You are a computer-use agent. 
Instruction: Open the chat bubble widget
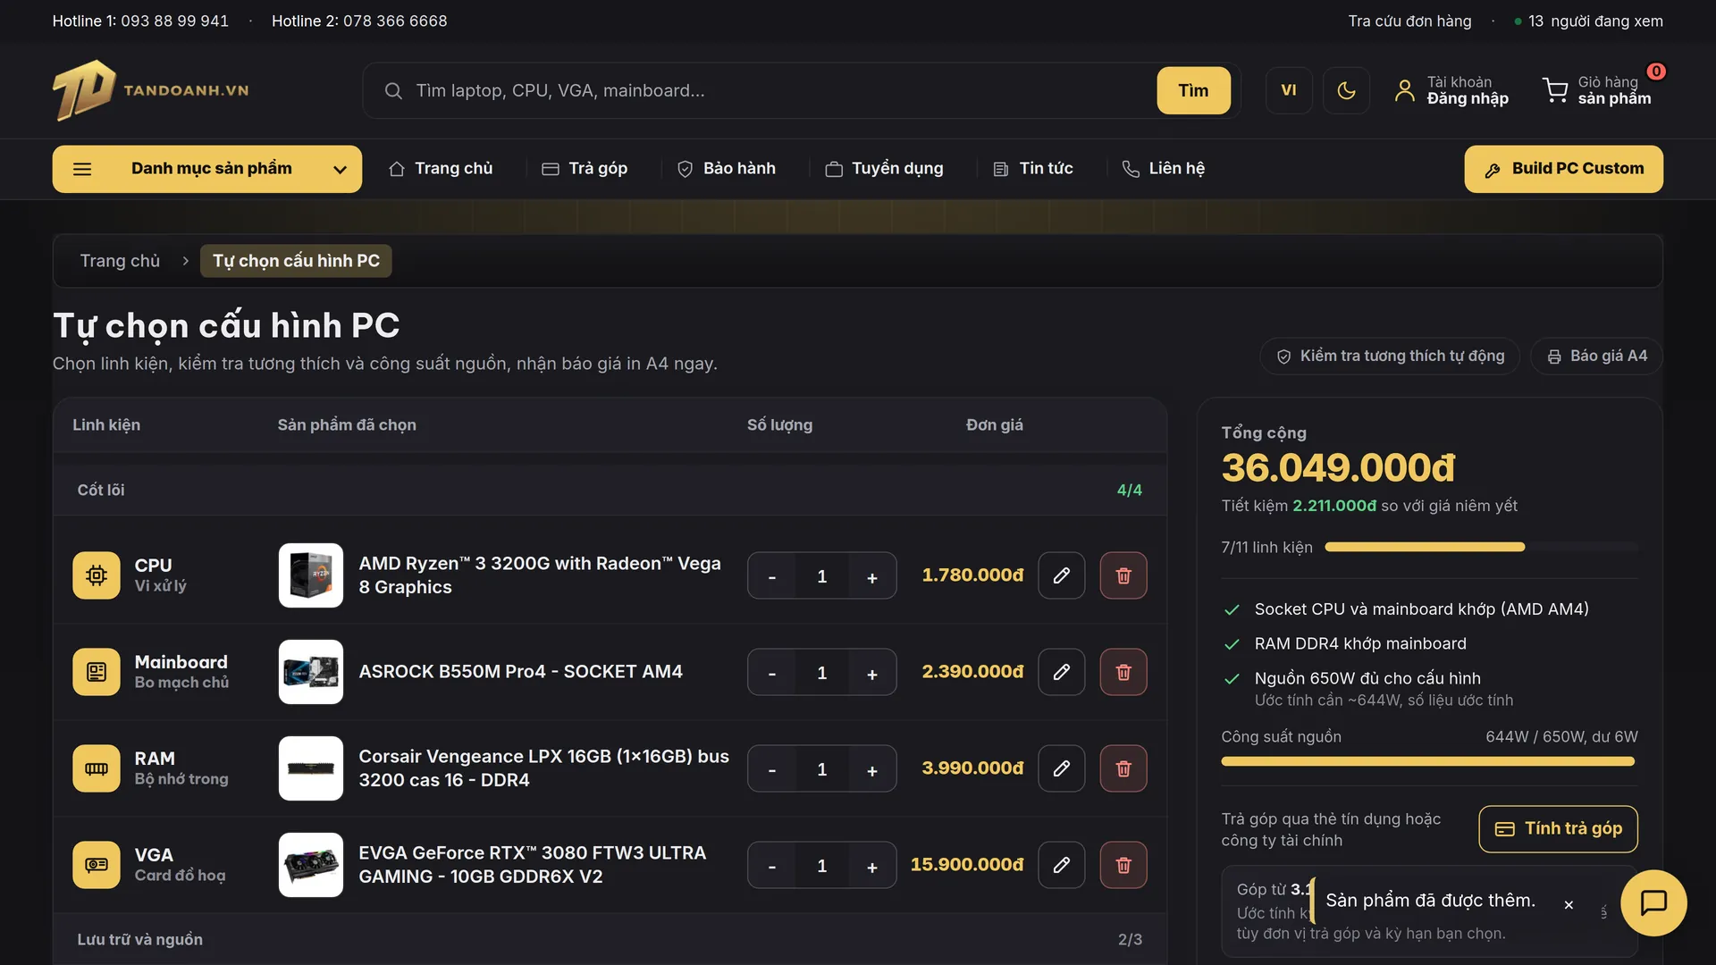tap(1653, 902)
